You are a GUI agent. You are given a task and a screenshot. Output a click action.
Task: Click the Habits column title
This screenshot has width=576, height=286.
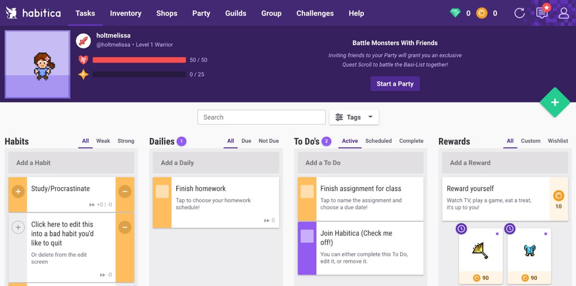(x=17, y=141)
